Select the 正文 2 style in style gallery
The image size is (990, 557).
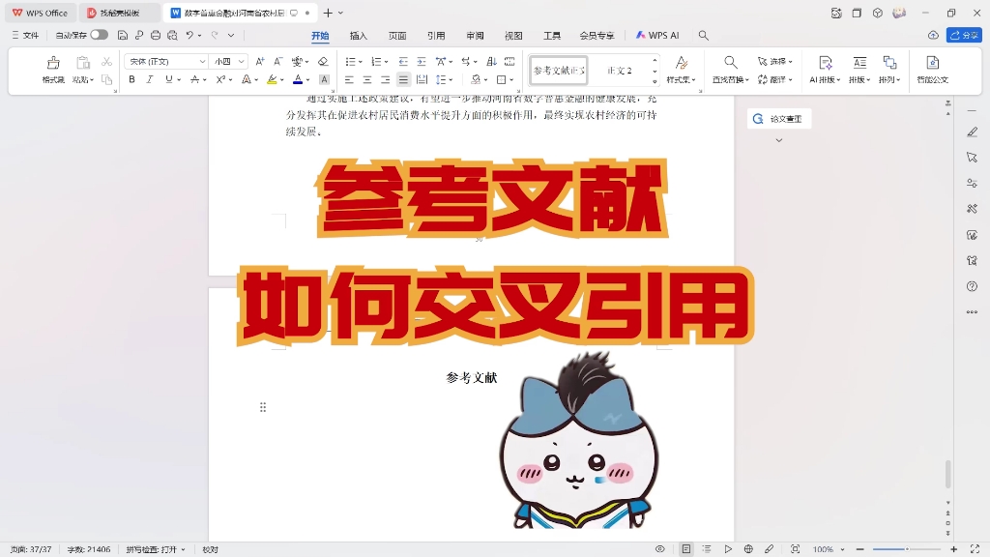pos(621,70)
